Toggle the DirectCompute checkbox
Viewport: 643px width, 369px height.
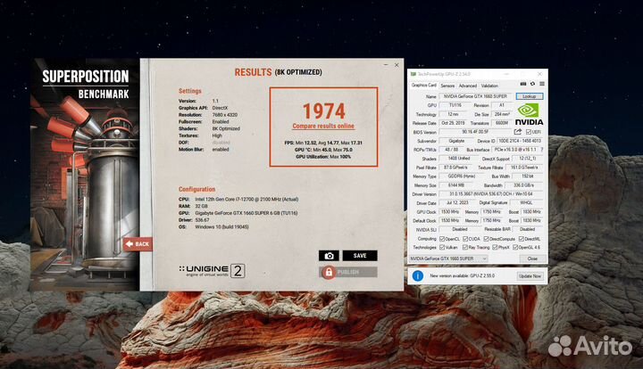(x=486, y=239)
